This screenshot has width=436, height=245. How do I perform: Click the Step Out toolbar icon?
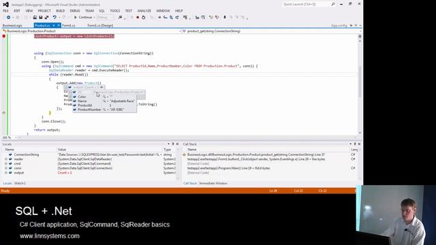pyautogui.click(x=177, y=17)
